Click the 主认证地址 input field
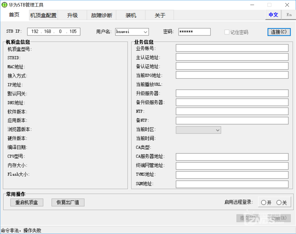The height and width of the screenshot is (234, 296). click(232, 57)
